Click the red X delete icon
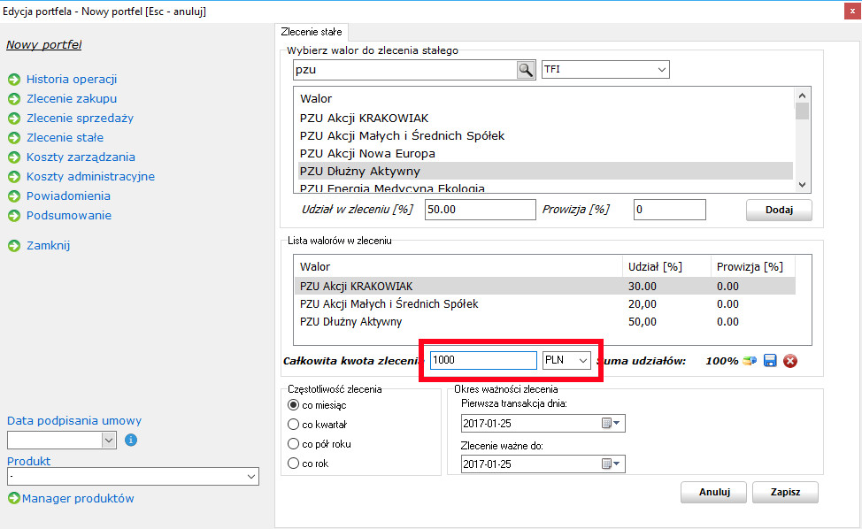This screenshot has width=862, height=529. [790, 361]
